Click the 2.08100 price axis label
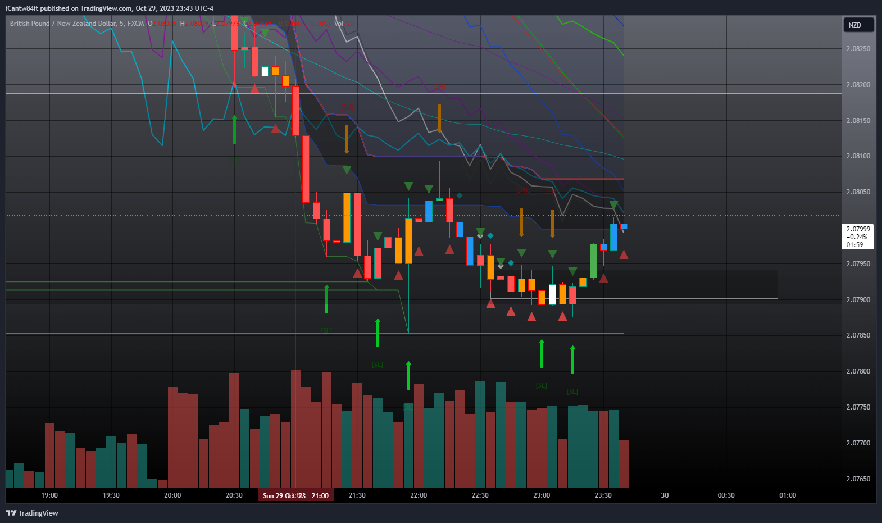The height and width of the screenshot is (523, 882). pos(858,156)
